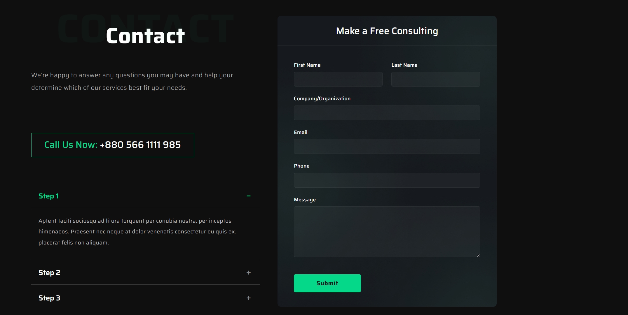Click the Step 1 description paragraph
The image size is (628, 315).
click(137, 232)
